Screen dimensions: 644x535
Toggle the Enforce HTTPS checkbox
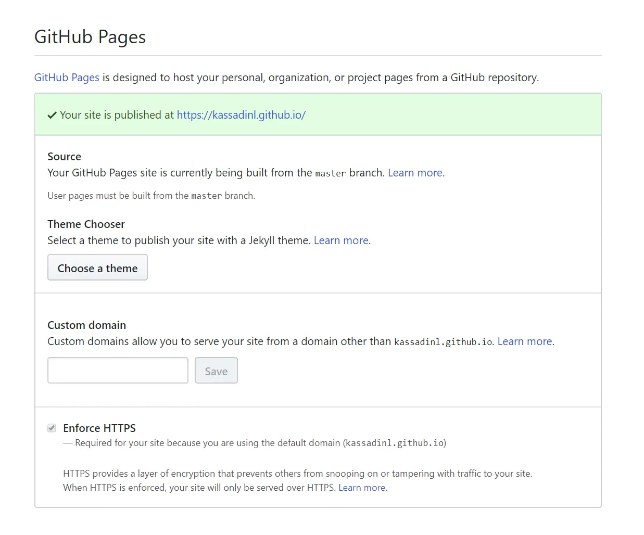[52, 428]
